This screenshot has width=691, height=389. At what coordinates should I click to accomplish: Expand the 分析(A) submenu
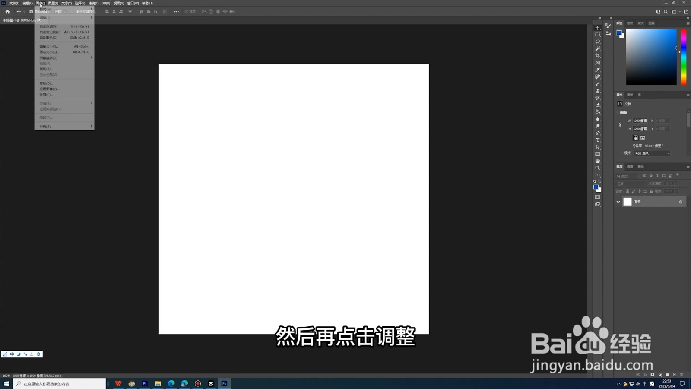coord(64,127)
